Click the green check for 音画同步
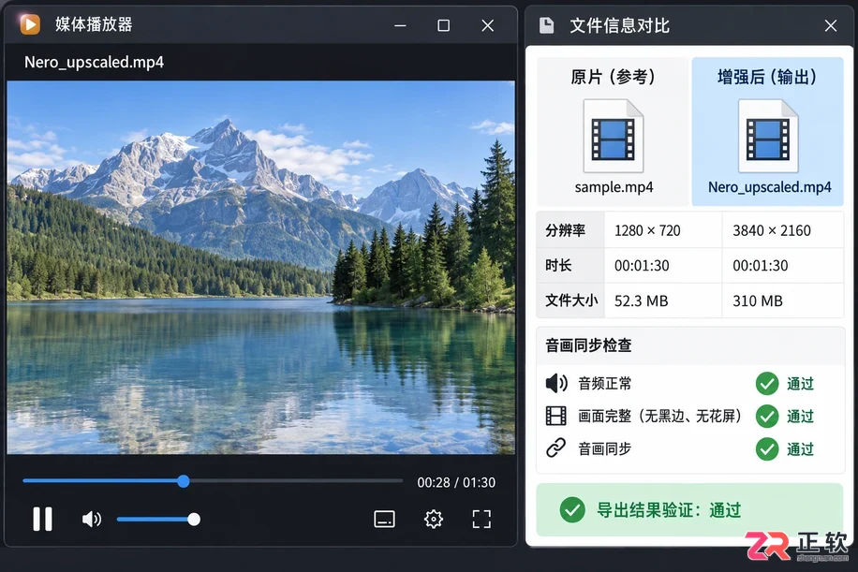Image resolution: width=858 pixels, height=572 pixels. (767, 449)
